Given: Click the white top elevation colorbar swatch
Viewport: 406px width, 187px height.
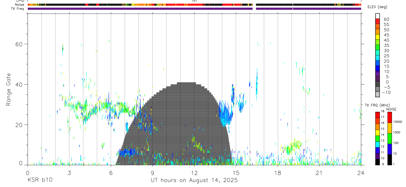Looking at the screenshot, I should tap(378, 16).
